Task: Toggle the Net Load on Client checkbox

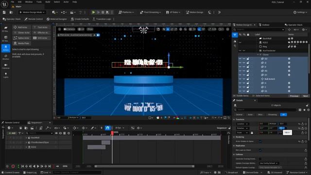Action: click(x=260, y=150)
